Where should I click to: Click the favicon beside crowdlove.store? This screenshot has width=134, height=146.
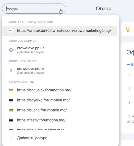11,70
